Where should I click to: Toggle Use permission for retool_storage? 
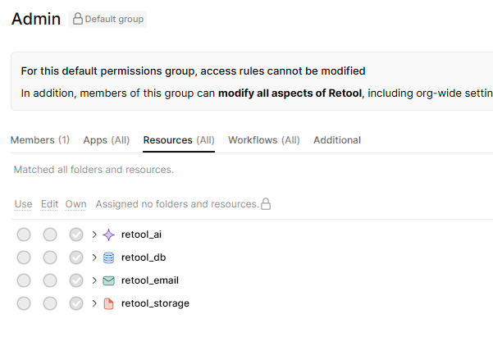pyautogui.click(x=24, y=303)
